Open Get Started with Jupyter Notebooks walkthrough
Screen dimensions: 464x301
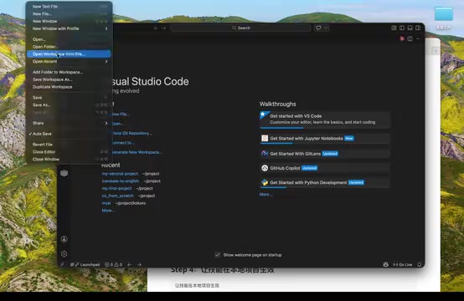[x=325, y=138]
